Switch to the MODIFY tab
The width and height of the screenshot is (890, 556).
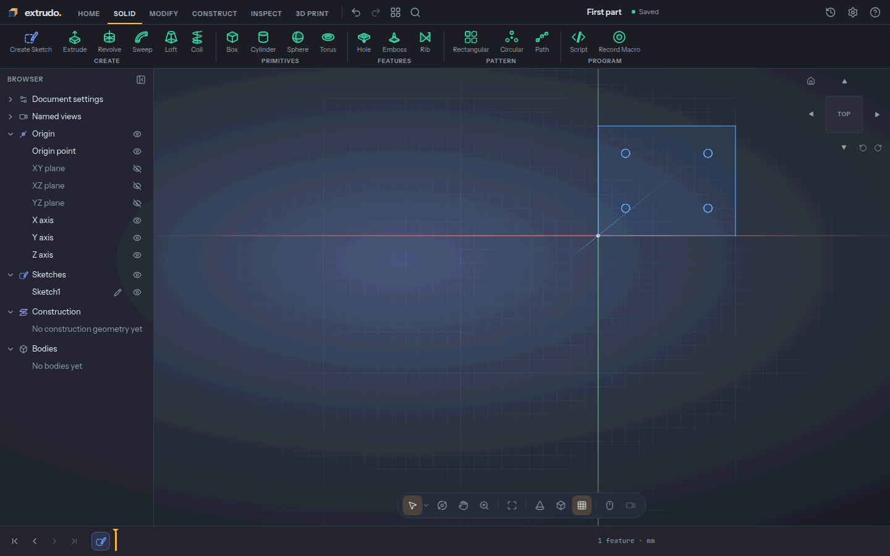point(164,14)
